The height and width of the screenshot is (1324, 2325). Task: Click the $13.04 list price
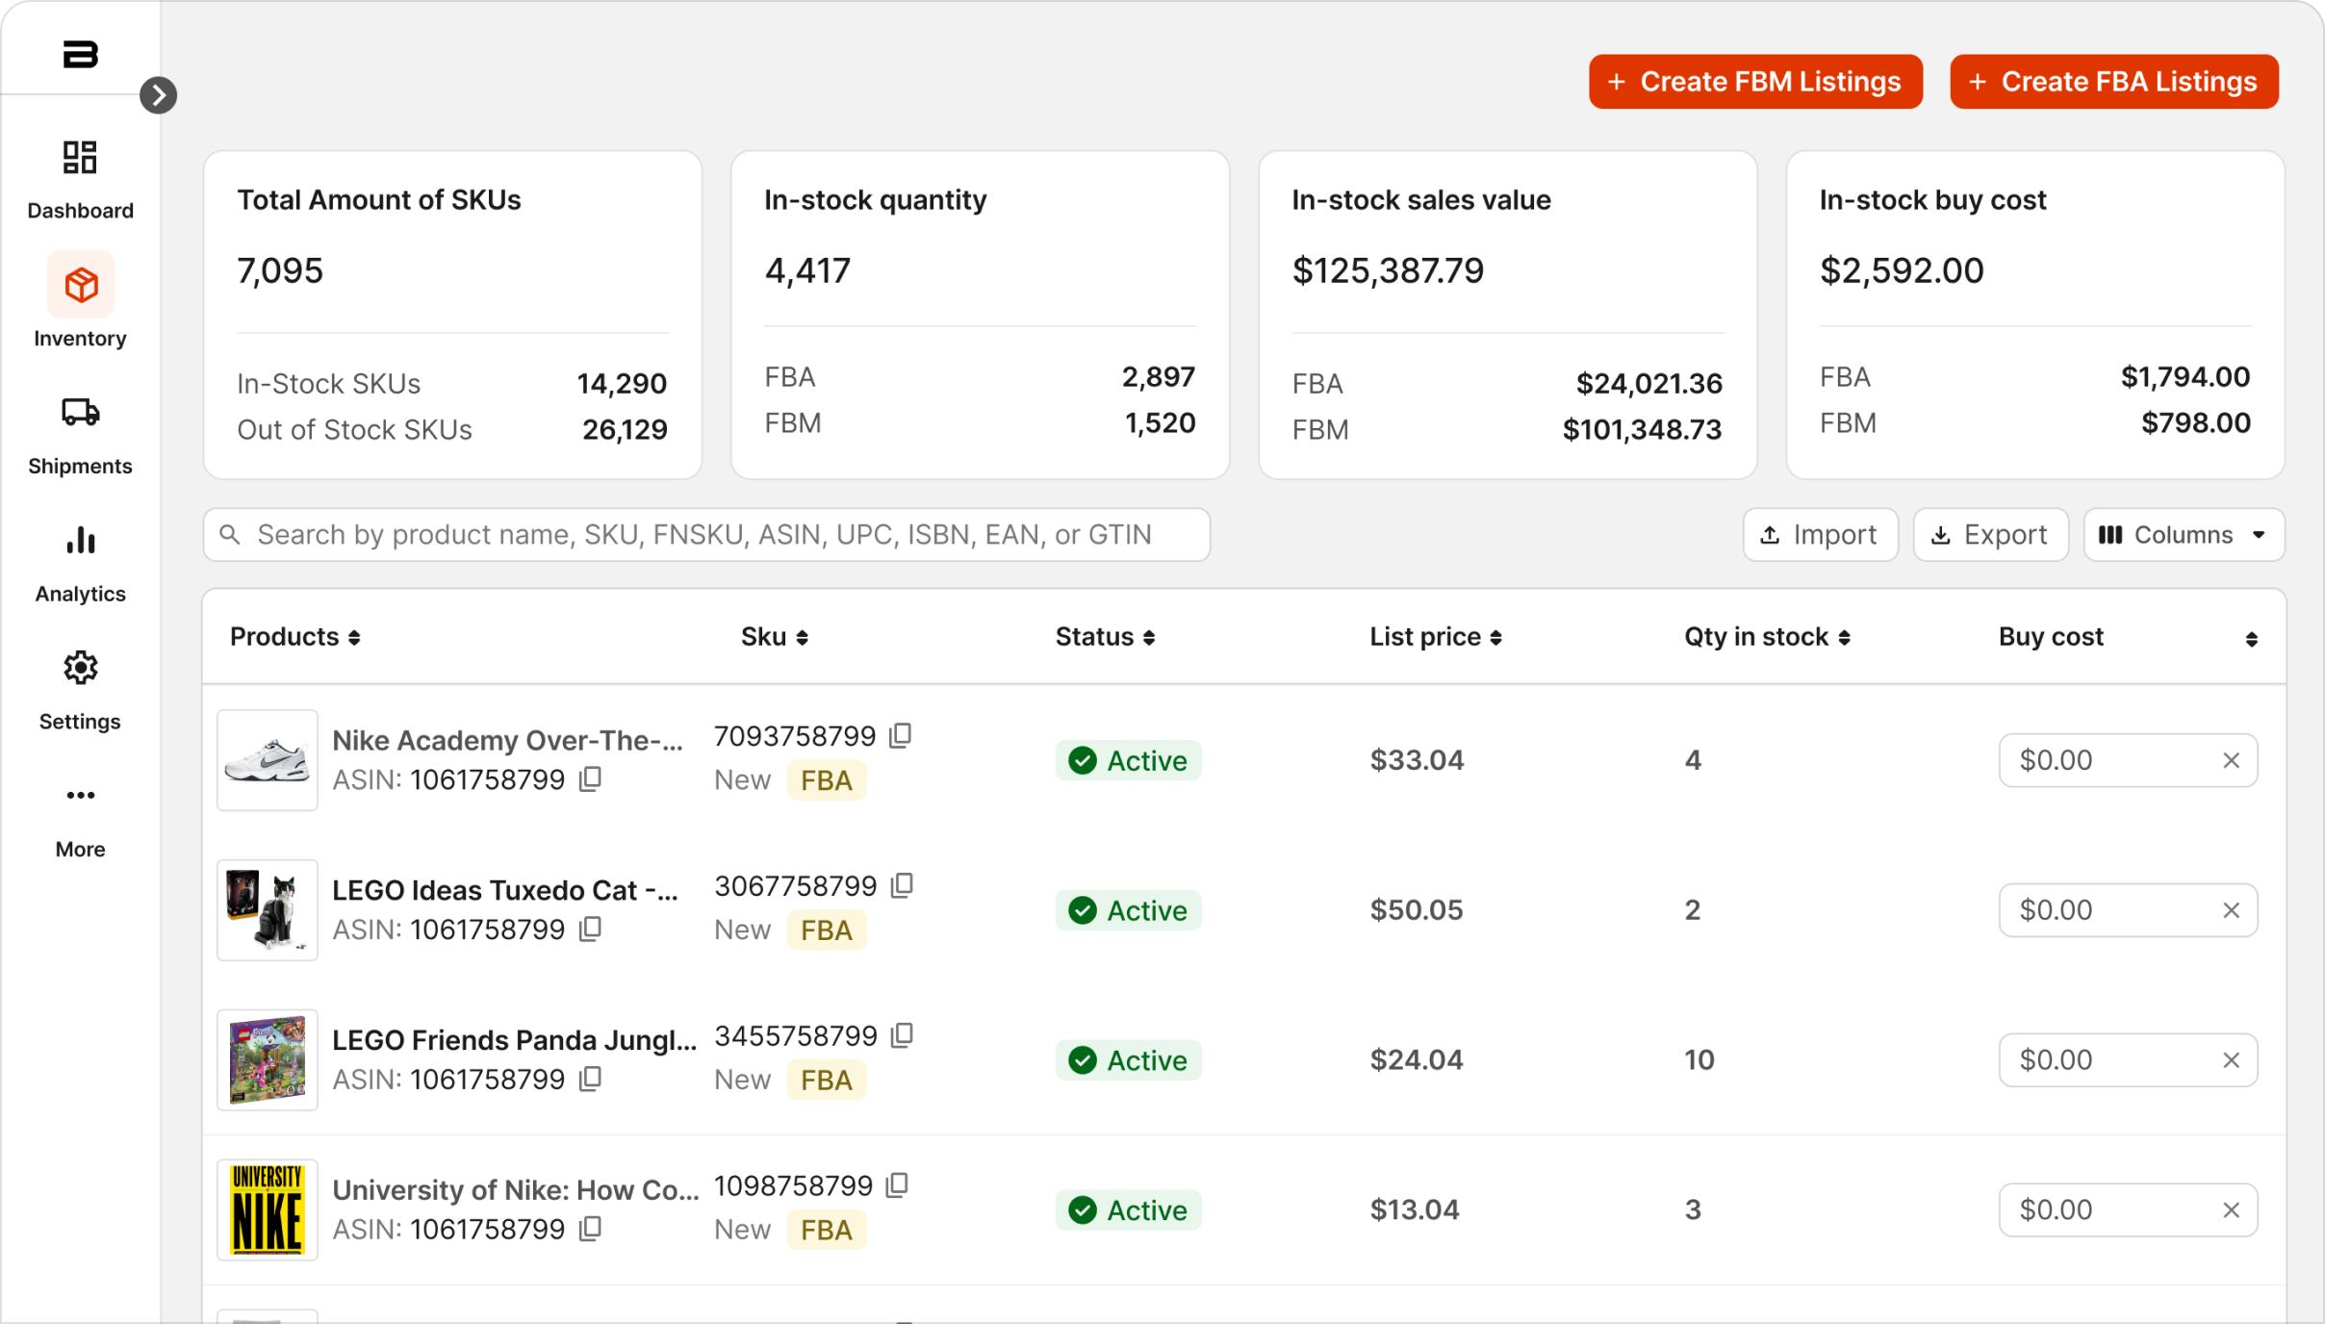(1415, 1210)
